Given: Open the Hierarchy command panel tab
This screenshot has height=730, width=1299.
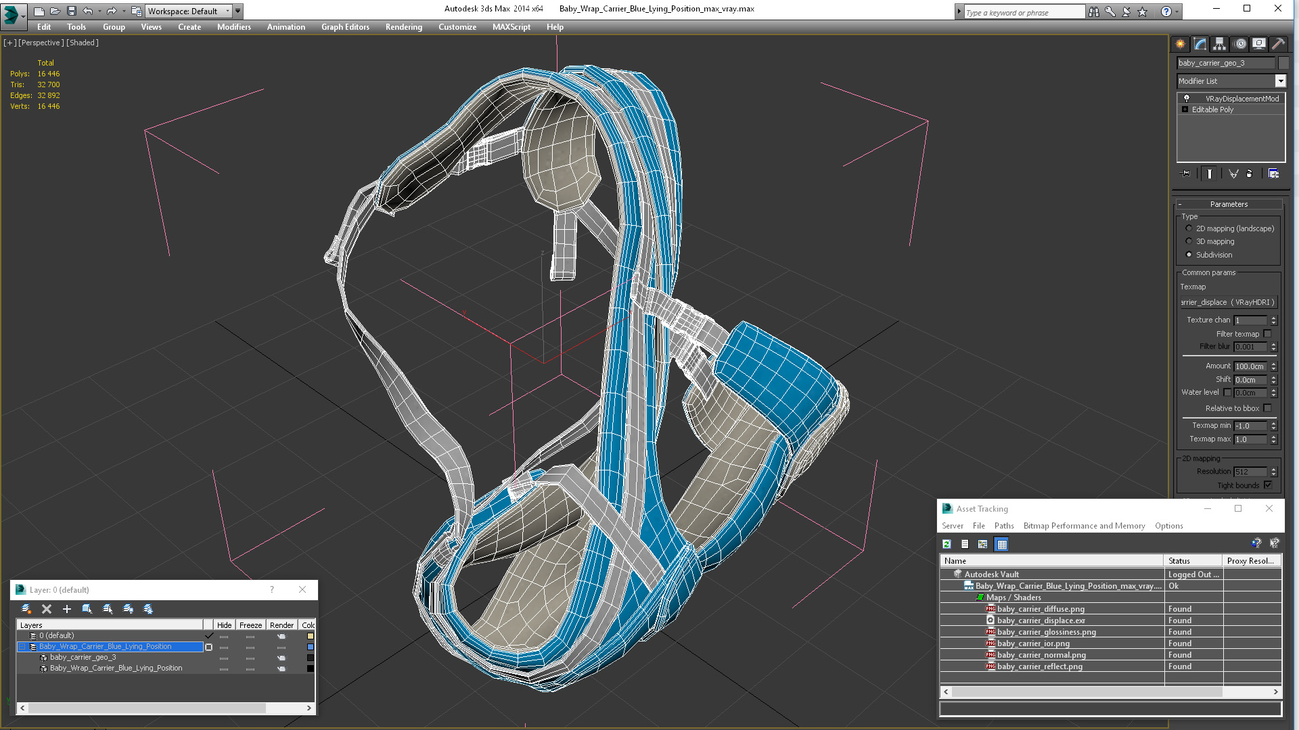Looking at the screenshot, I should [1219, 44].
